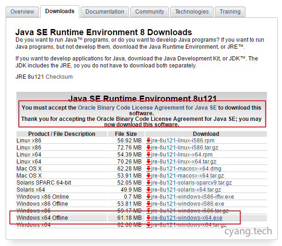The image size is (282, 246).
Task: Download jre-8u121-macosx-x64.tar.gz file link
Action: click(x=189, y=176)
